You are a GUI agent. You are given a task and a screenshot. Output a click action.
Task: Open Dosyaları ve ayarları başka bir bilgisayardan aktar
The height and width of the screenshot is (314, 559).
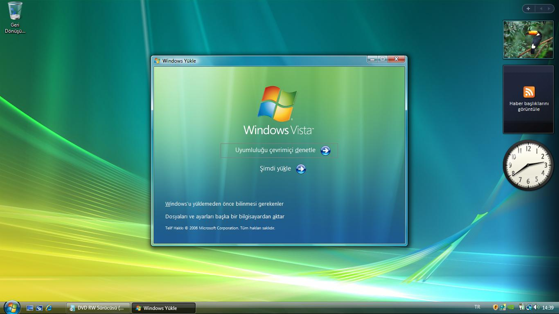point(225,216)
